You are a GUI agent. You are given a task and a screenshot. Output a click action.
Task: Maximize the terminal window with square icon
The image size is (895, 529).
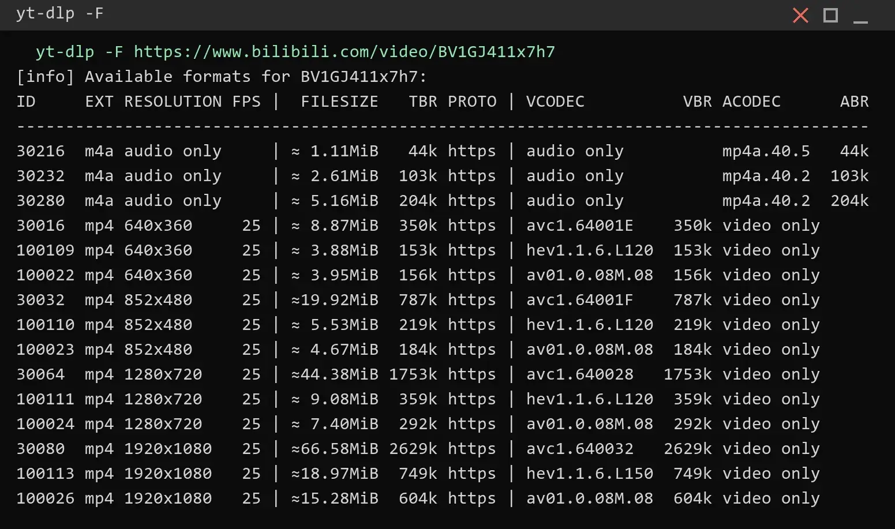[830, 15]
